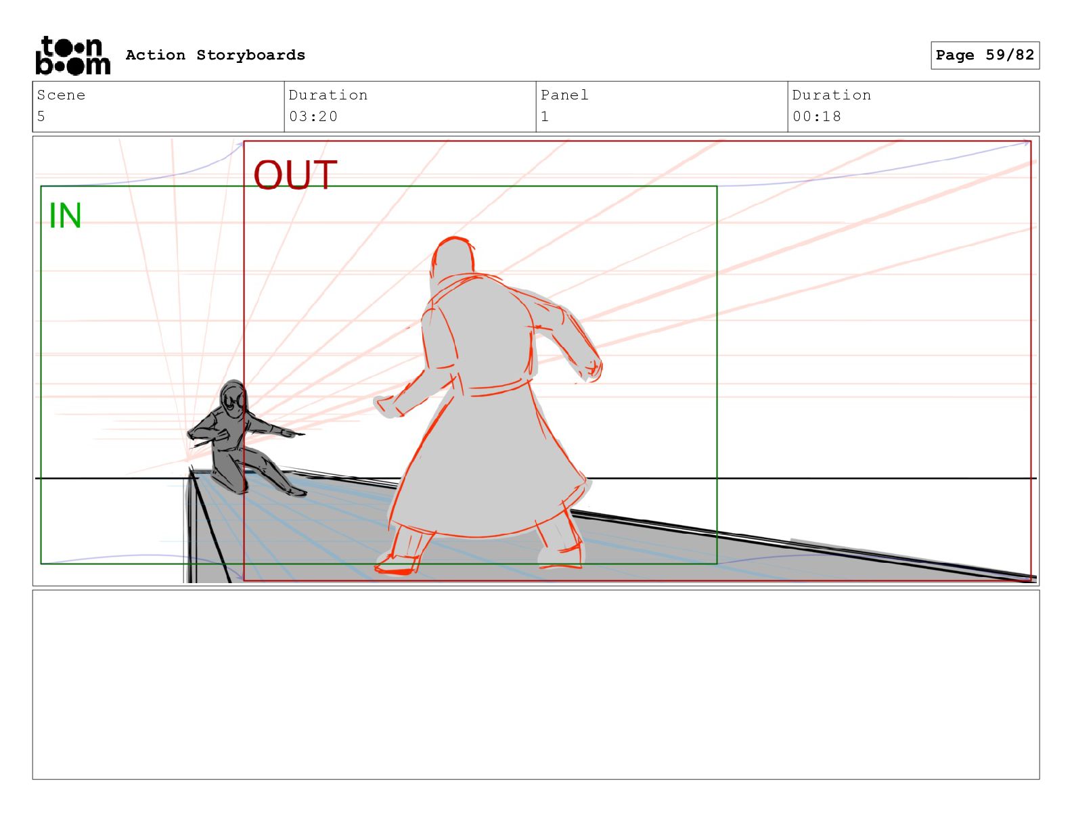
Task: Select the "Action Storyboards" title text
Action: point(215,55)
